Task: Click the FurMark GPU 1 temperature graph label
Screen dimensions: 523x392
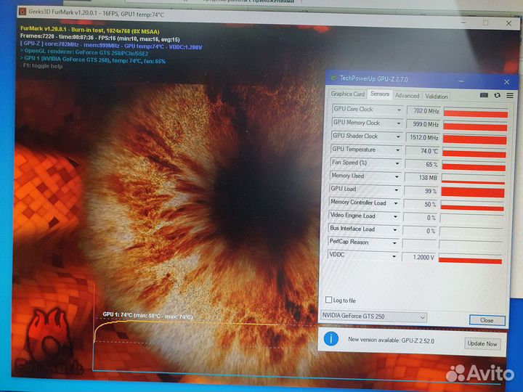Action: click(x=147, y=315)
